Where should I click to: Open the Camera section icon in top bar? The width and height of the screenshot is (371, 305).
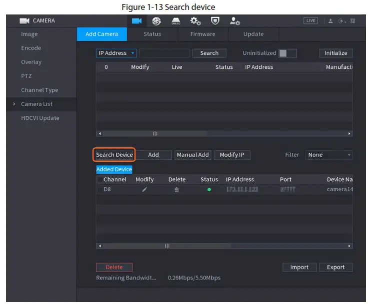137,21
